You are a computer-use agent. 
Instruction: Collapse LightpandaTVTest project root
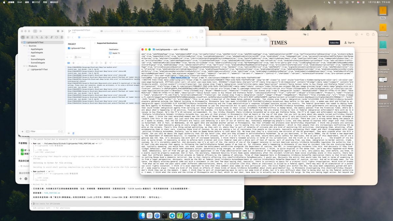click(22, 43)
